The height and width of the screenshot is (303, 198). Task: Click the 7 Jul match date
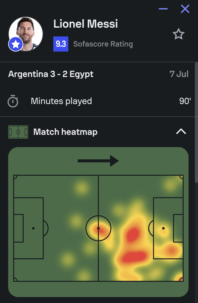(179, 74)
